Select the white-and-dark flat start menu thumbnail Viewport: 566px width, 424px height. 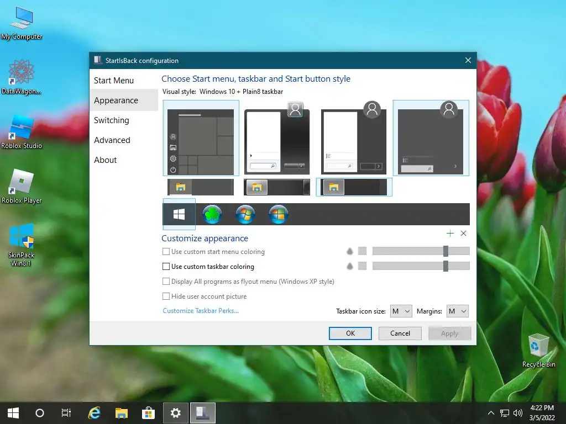click(x=354, y=138)
